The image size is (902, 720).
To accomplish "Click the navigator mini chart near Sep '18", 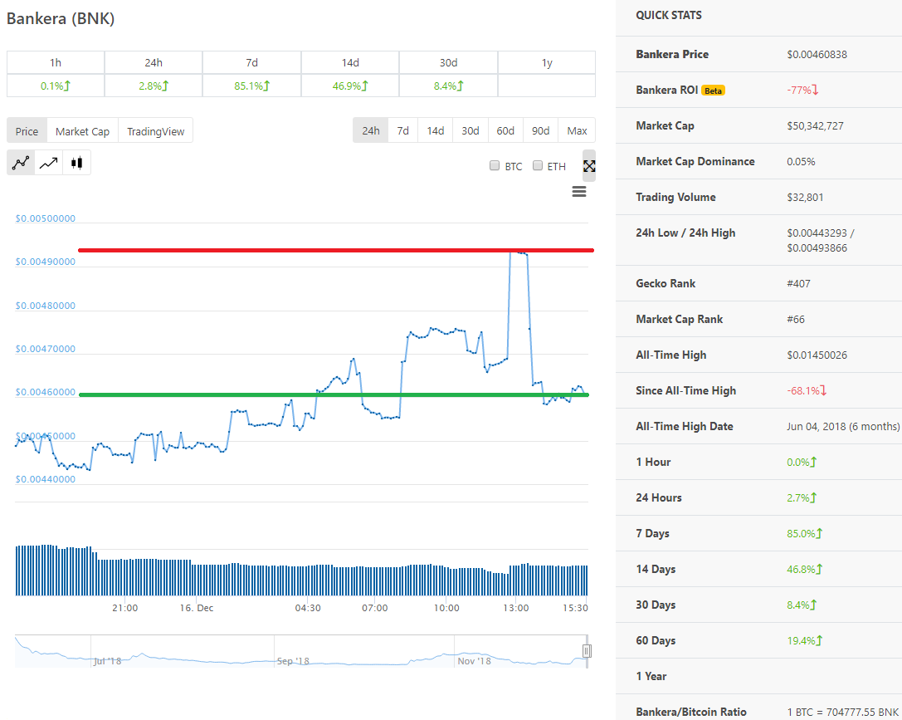I will click(293, 661).
